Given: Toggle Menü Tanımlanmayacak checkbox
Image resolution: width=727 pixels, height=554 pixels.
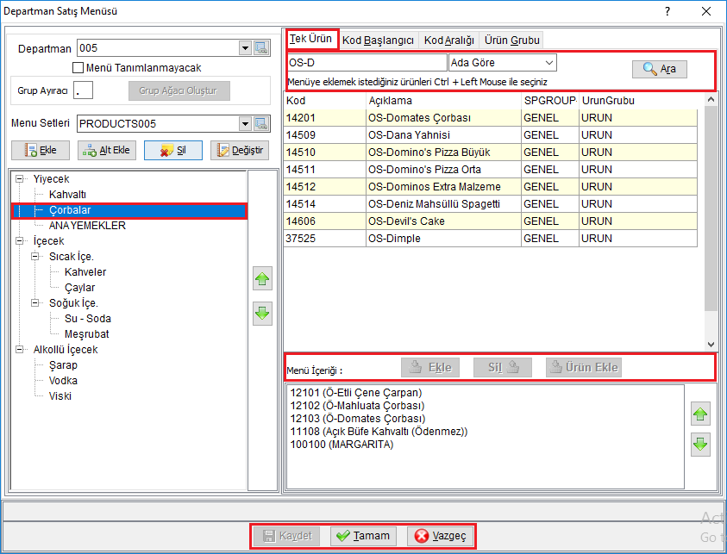Looking at the screenshot, I should [78, 67].
